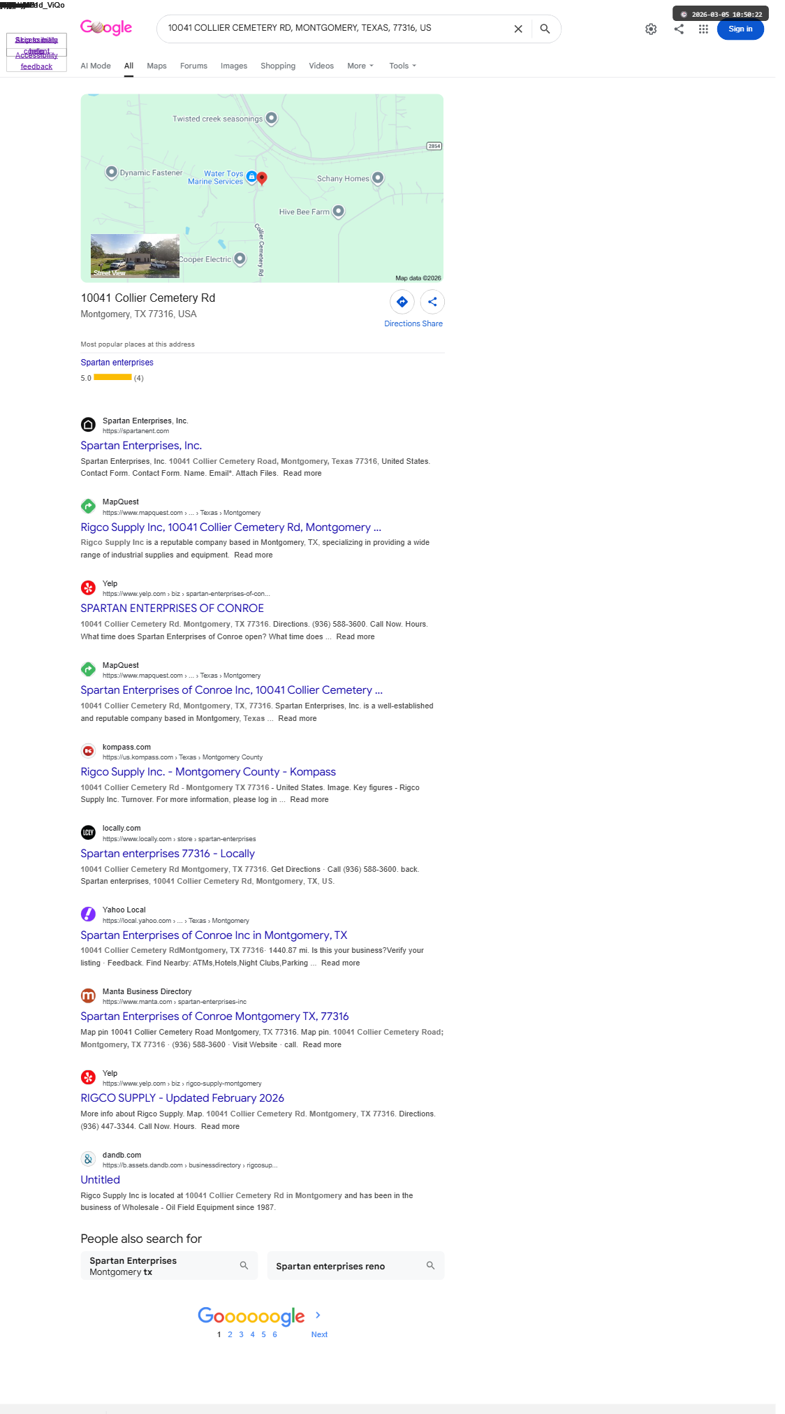
Task: Switch to the Images tab
Action: tap(234, 66)
